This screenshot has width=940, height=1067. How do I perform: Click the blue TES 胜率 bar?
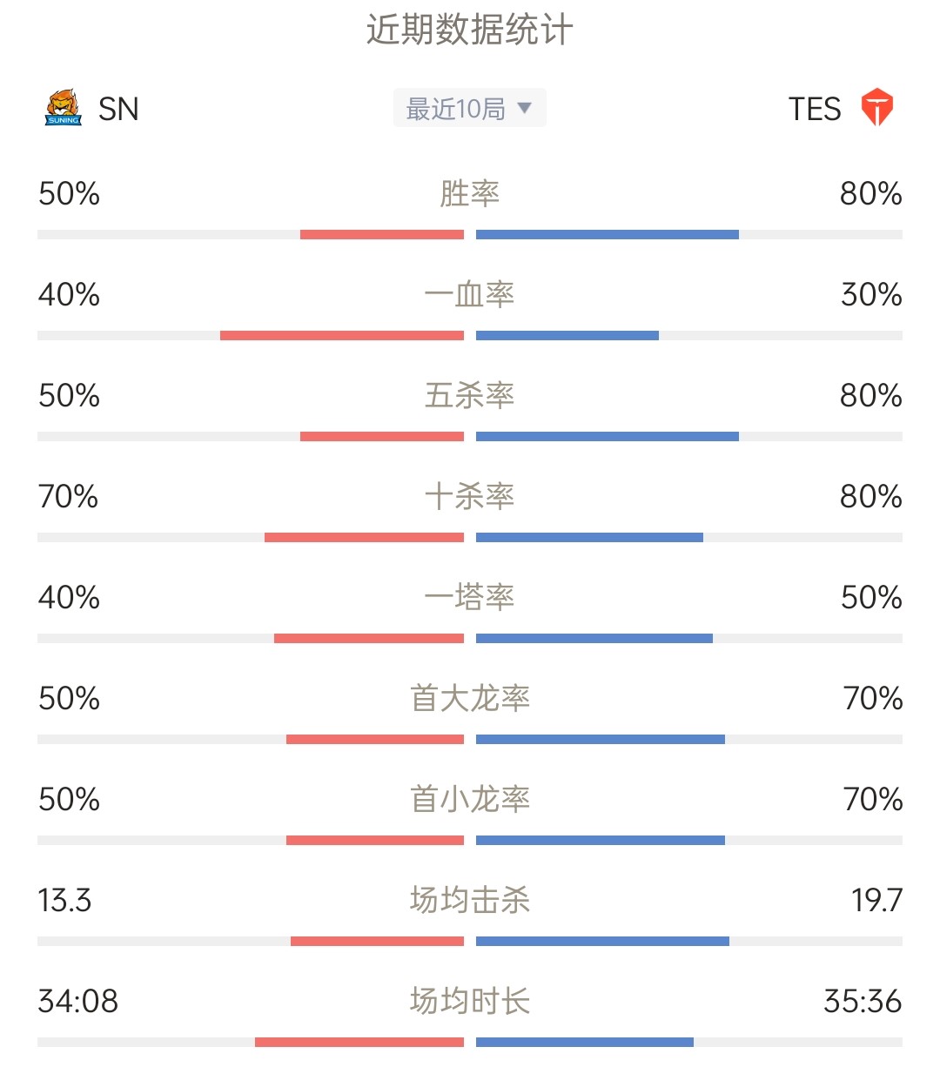click(x=608, y=235)
